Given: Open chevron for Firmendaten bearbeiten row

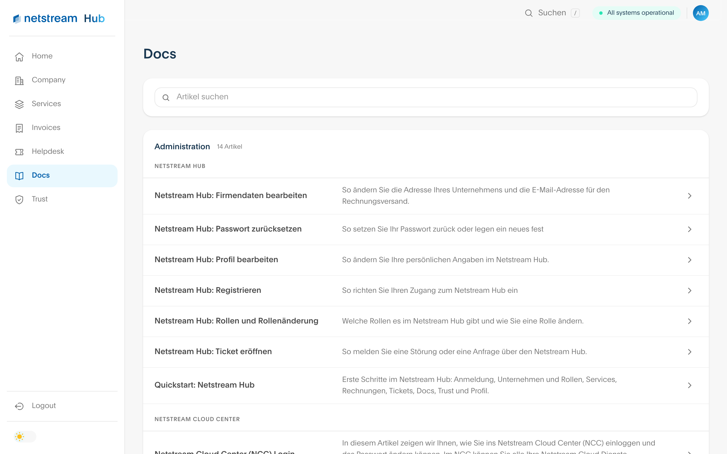Looking at the screenshot, I should pos(690,196).
